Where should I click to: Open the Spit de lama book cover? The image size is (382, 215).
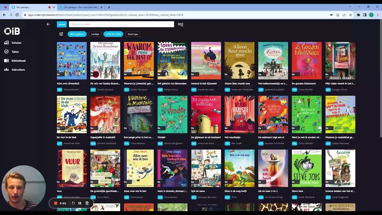pyautogui.click(x=206, y=168)
